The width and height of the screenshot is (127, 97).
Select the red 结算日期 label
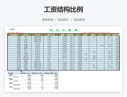(16, 33)
